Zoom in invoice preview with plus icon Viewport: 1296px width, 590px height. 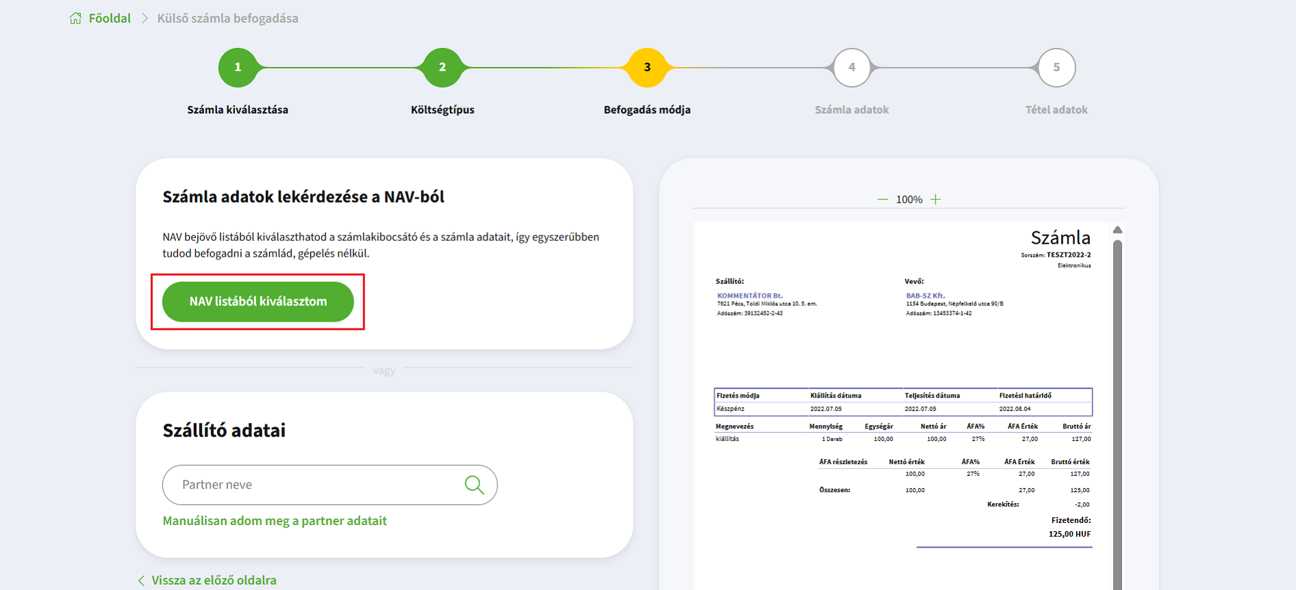pos(936,199)
